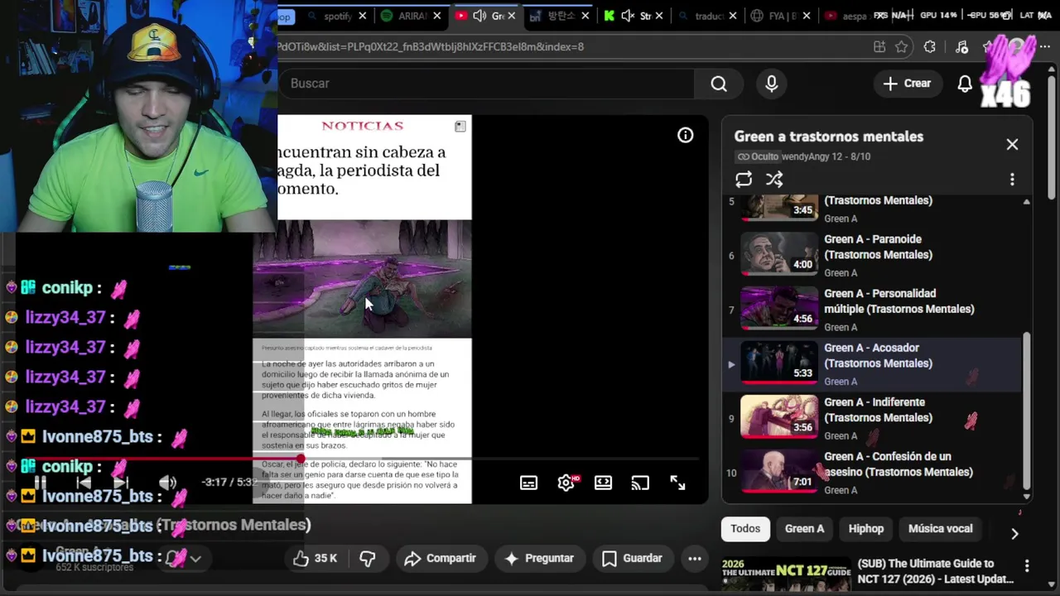Click the Buscar search field
The height and width of the screenshot is (596, 1060).
[x=489, y=84]
